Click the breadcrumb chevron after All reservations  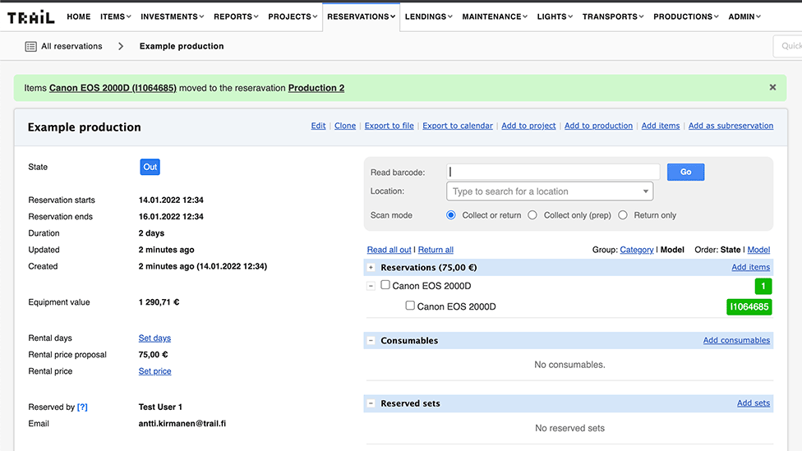121,46
